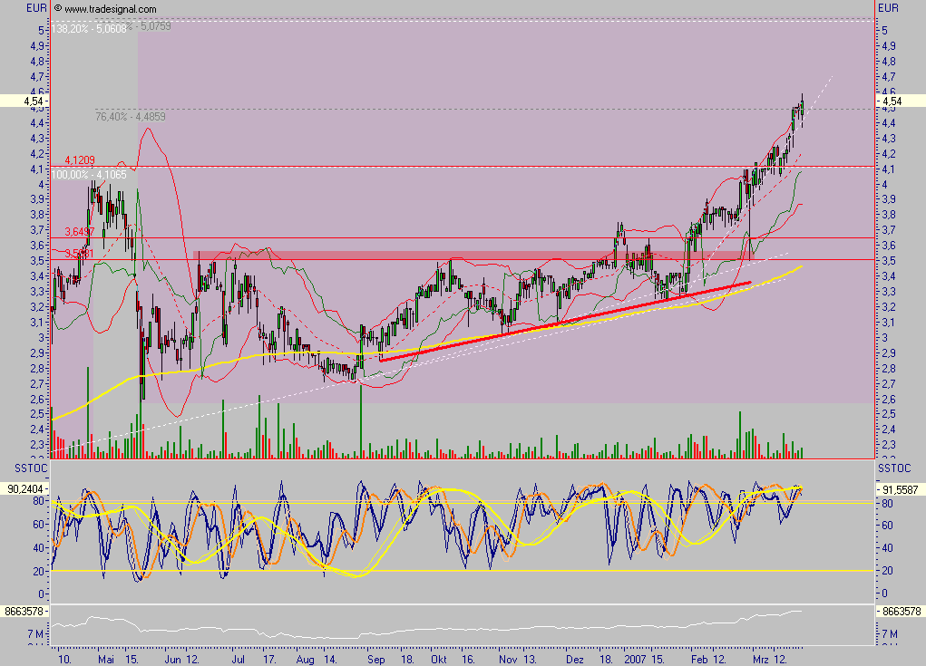Click the tall green volume bar in late August
The height and width of the screenshot is (666, 926).
(361, 421)
